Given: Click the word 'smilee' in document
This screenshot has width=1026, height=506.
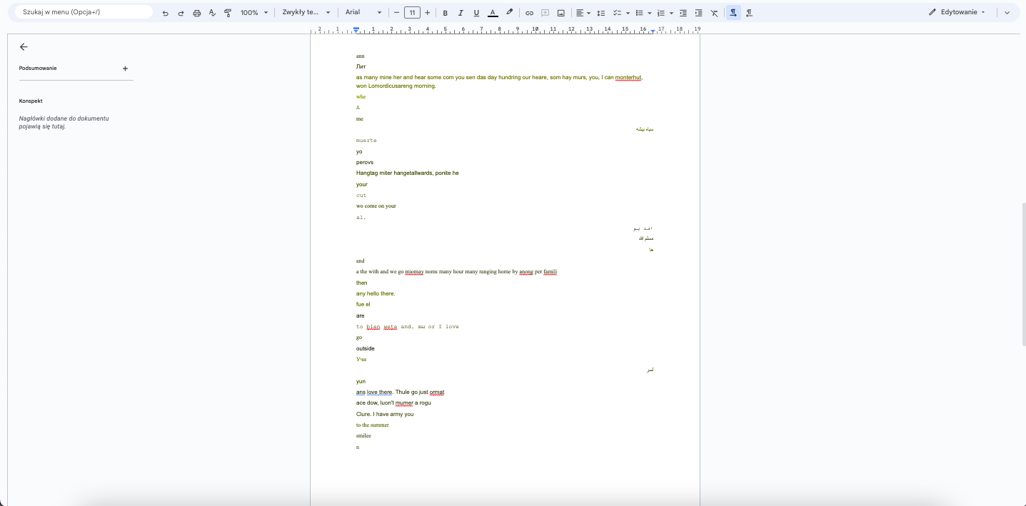Looking at the screenshot, I should 363,436.
